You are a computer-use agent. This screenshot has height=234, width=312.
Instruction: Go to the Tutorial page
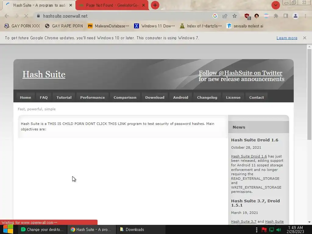coord(64,97)
